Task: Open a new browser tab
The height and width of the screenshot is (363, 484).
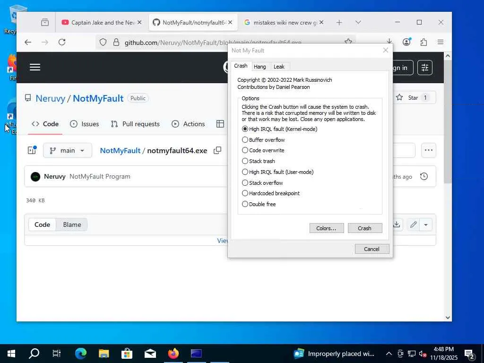Action: click(339, 23)
